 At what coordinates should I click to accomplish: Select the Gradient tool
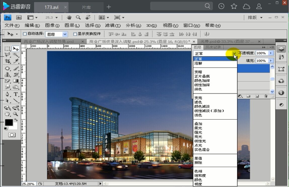(15, 80)
